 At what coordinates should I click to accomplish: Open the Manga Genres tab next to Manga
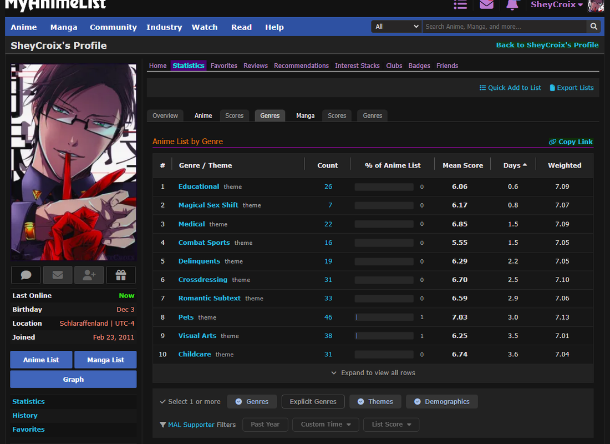click(x=372, y=115)
